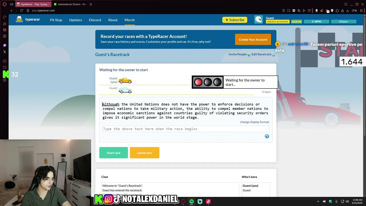Click the 0 Races stat pill
Screen dimensions: 366x206
point(343,21)
